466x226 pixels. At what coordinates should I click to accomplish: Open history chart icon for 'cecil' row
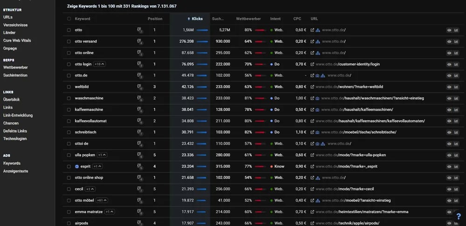click(456, 189)
